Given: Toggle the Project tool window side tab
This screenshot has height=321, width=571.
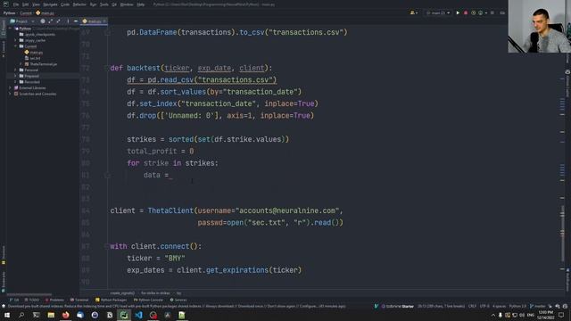Looking at the screenshot, I should 4,29.
